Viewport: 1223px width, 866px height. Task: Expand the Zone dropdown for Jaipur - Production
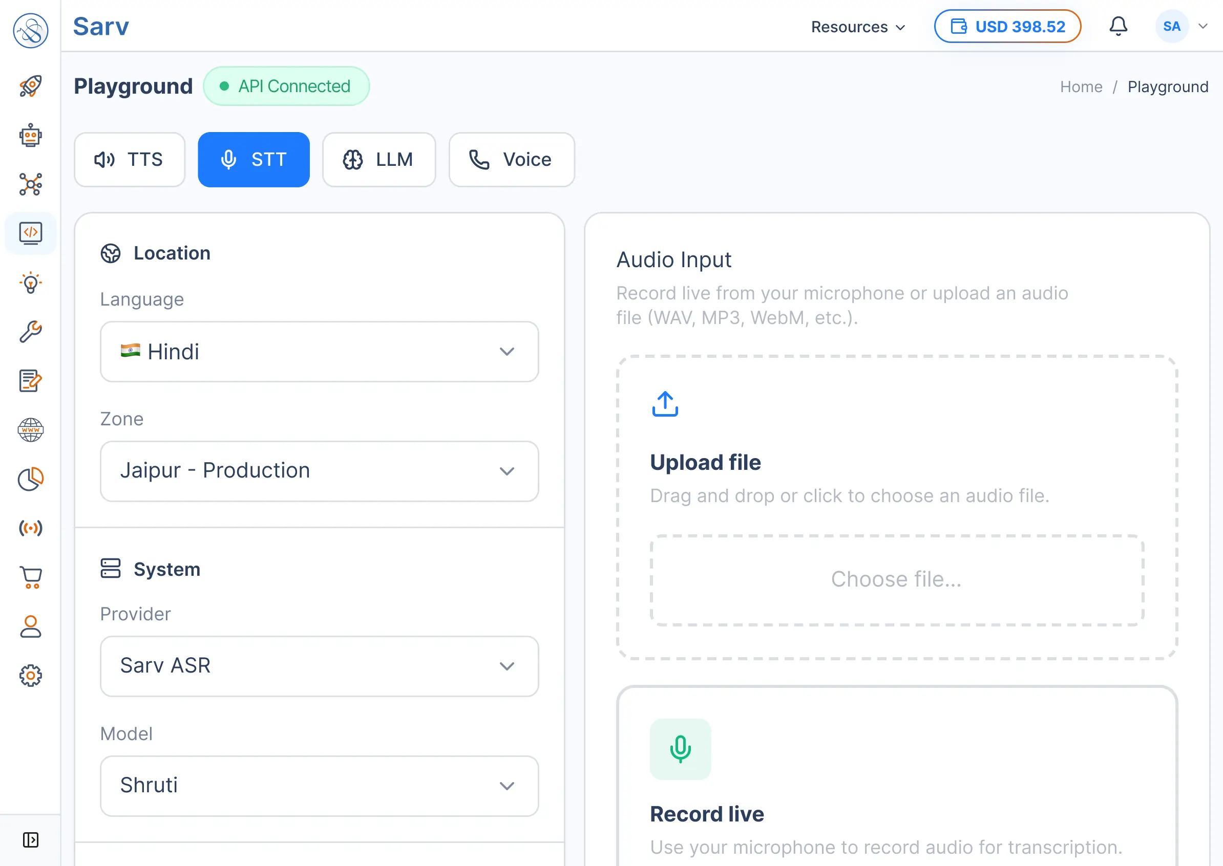click(x=319, y=471)
